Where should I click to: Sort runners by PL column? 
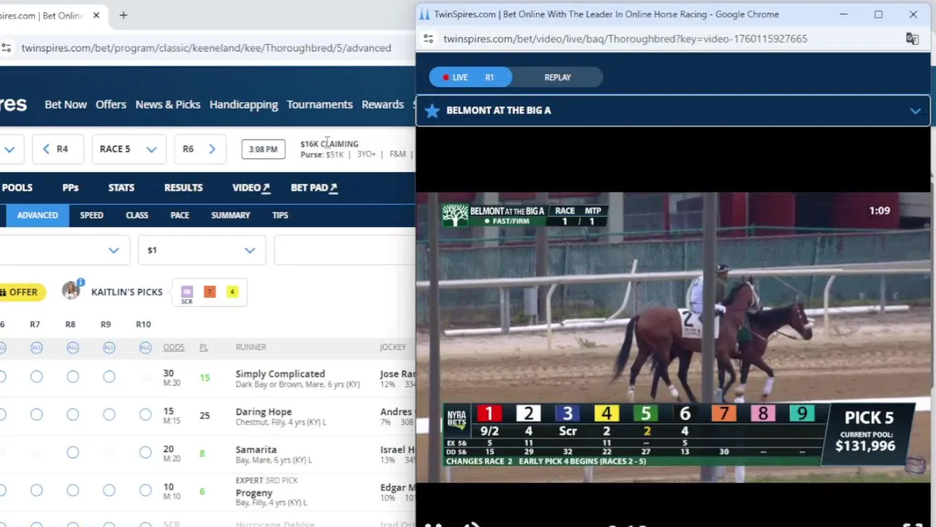click(204, 347)
